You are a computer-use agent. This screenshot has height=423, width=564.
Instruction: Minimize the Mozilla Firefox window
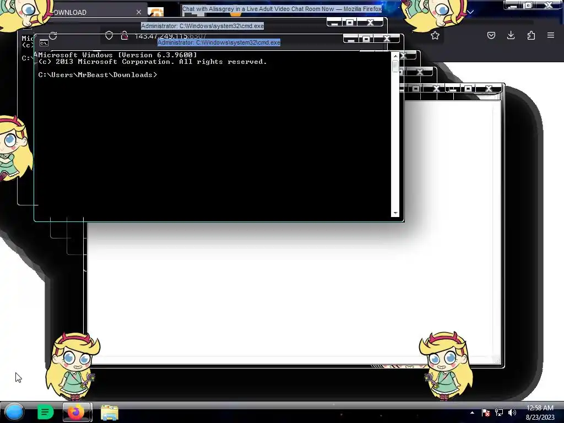(513, 5)
